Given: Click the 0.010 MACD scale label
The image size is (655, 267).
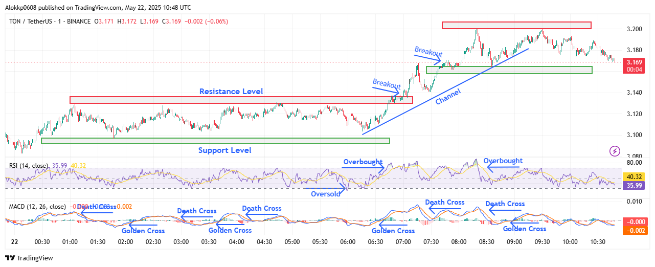Looking at the screenshot, I should pyautogui.click(x=634, y=202).
